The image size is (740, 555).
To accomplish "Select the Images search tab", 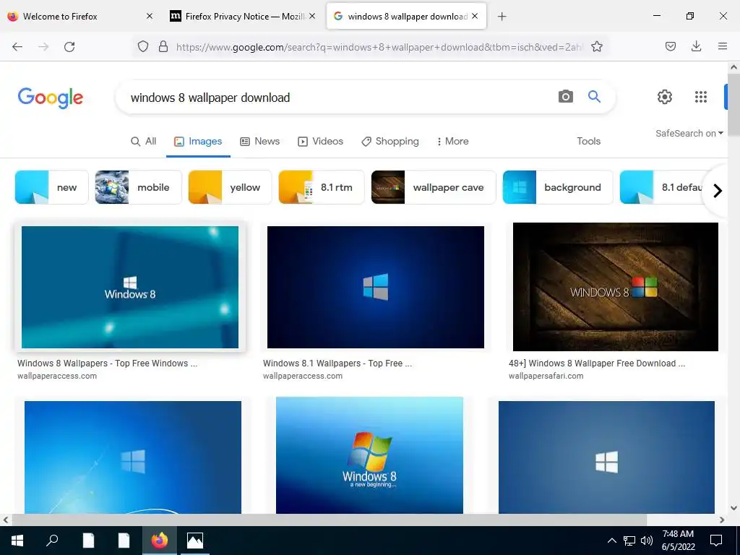I will tap(198, 141).
